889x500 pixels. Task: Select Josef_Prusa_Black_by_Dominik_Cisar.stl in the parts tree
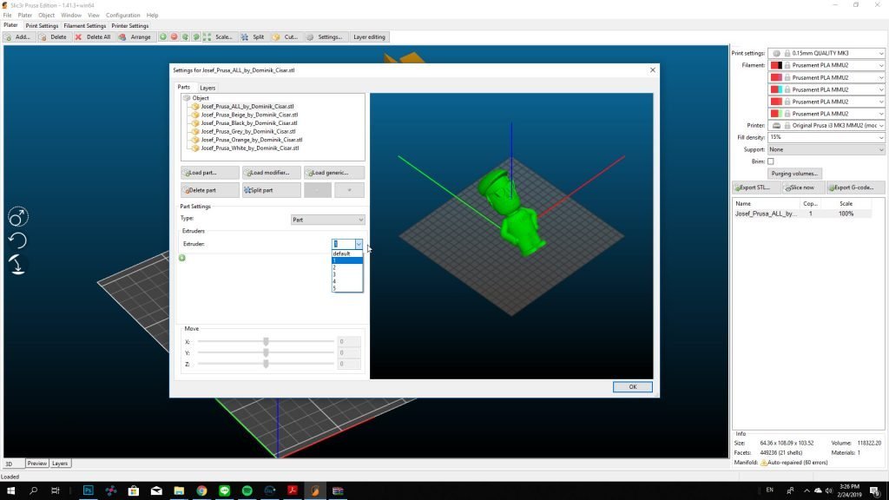point(248,123)
